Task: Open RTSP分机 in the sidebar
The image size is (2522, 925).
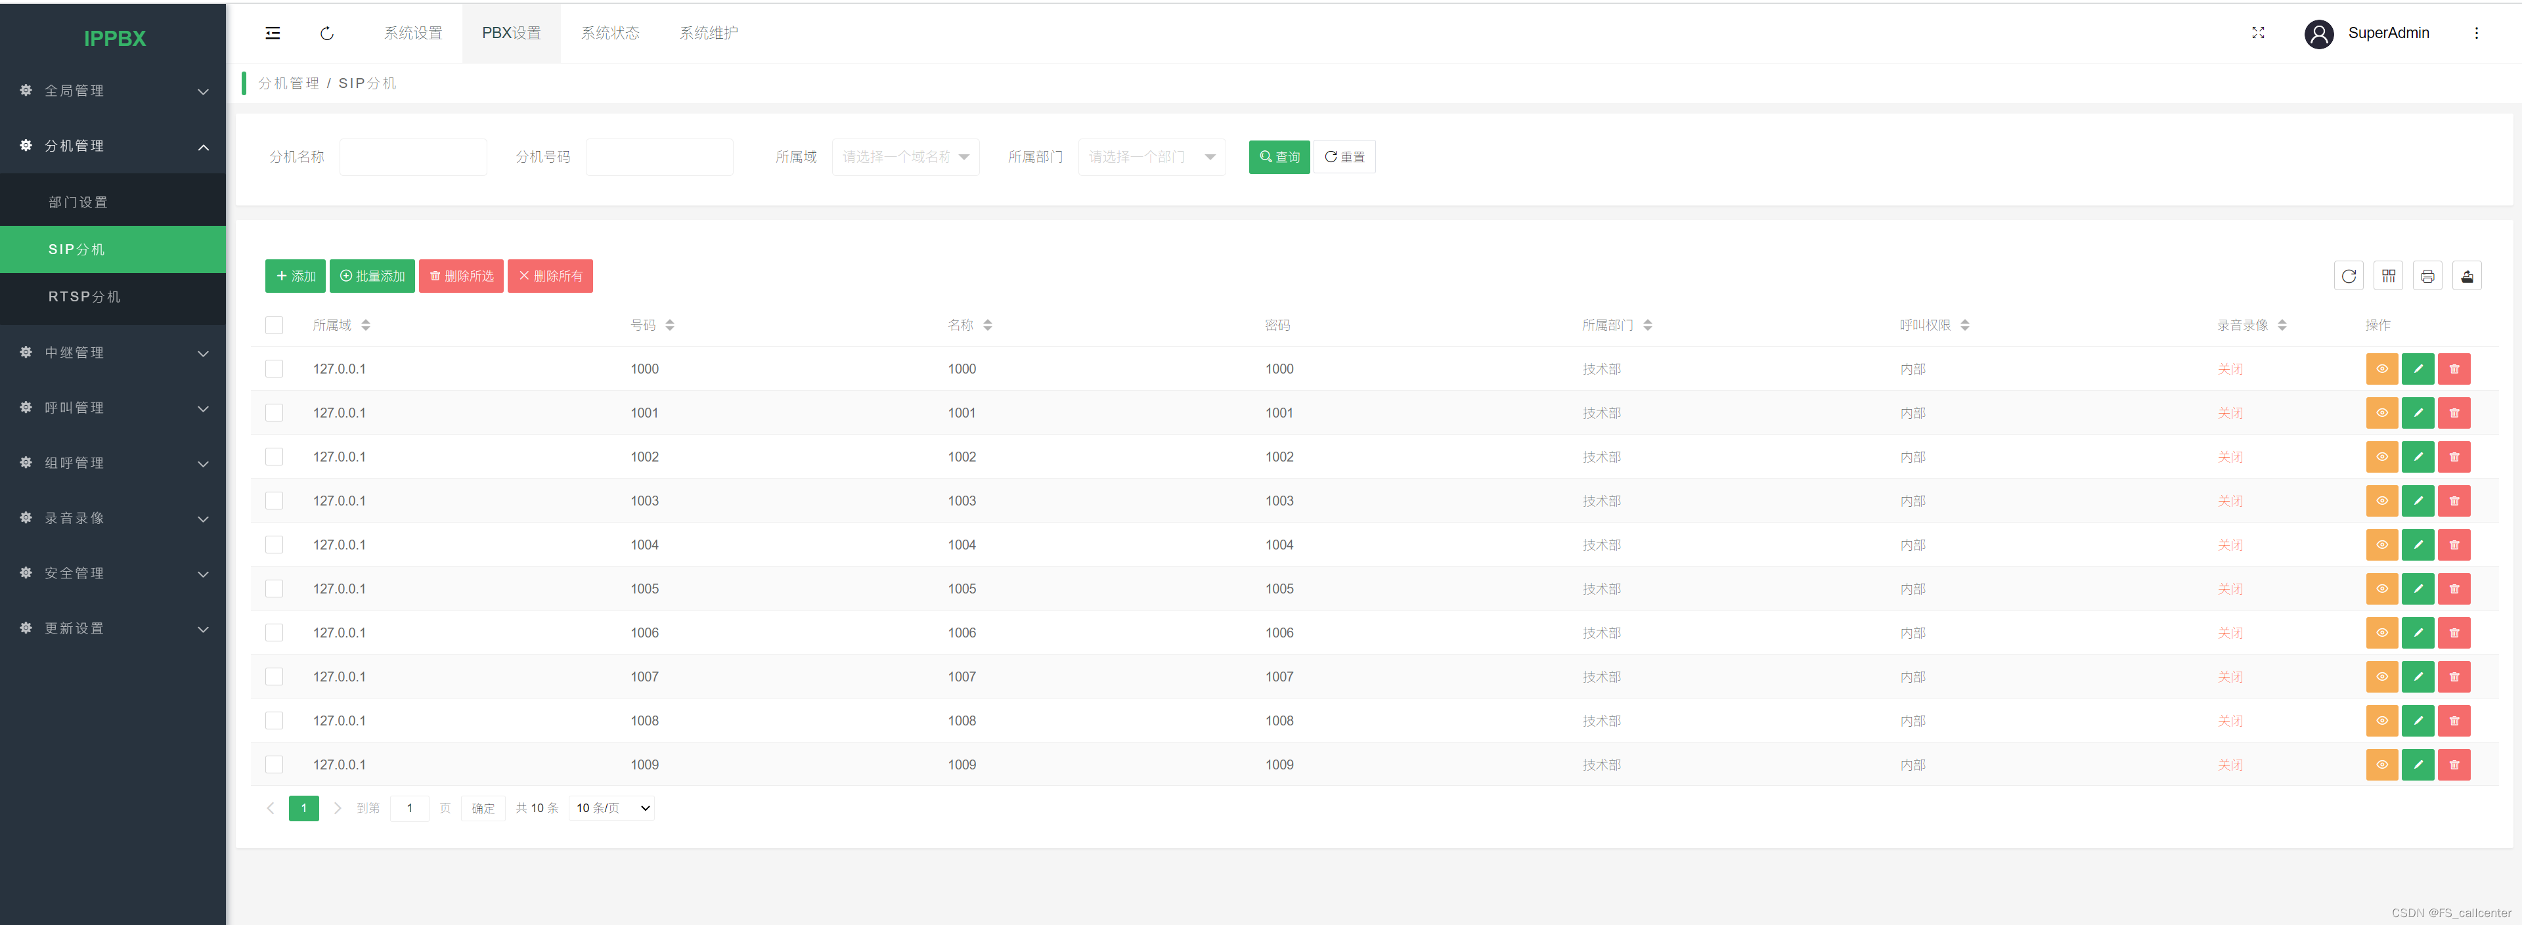Action: coord(84,297)
